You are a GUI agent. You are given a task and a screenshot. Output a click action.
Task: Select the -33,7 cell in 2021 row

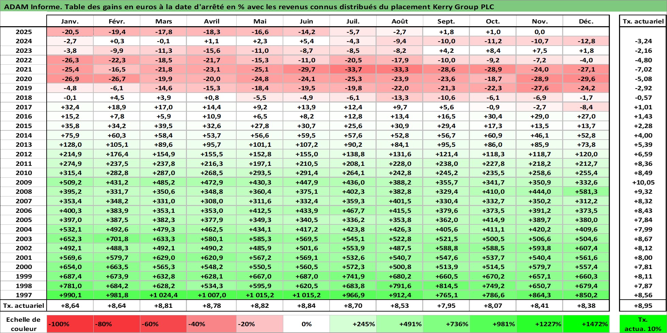(353, 69)
